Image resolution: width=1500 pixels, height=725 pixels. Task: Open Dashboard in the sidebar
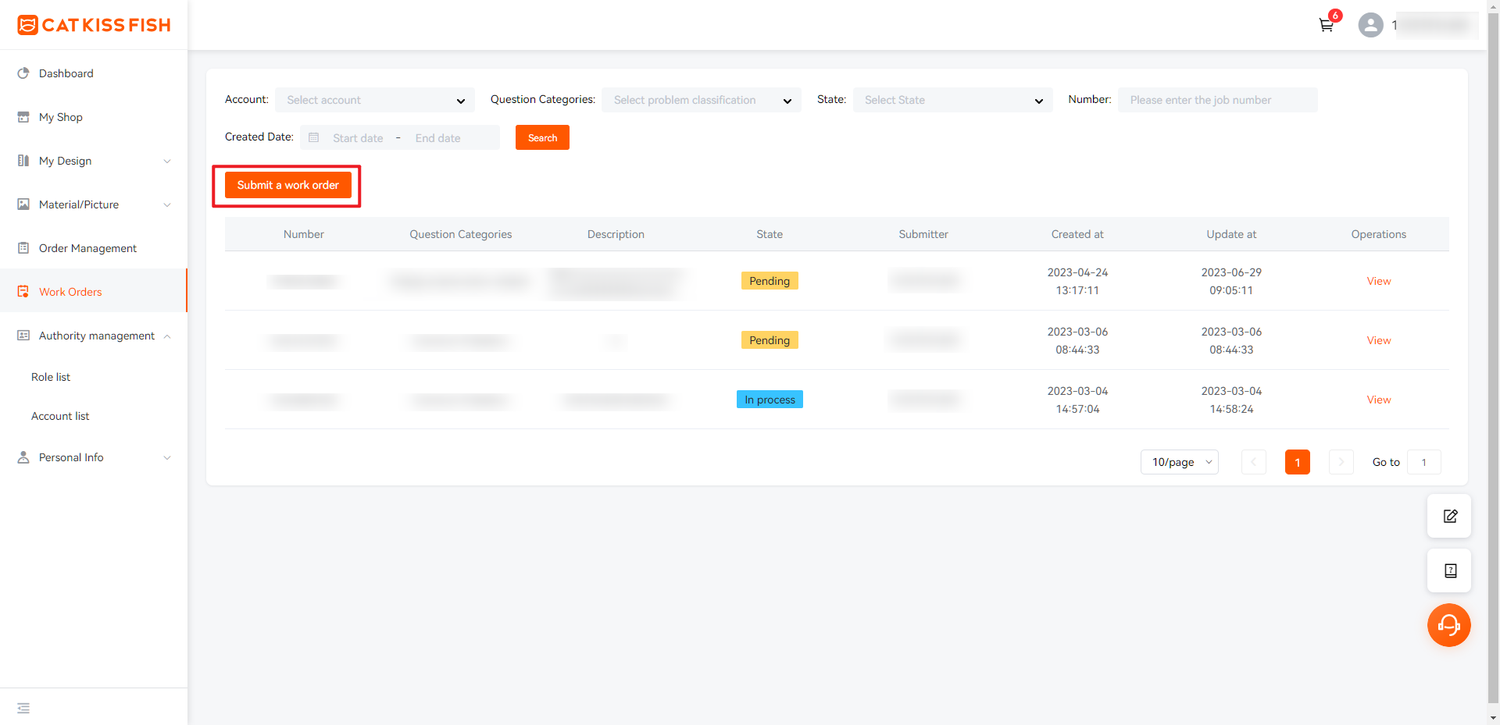(x=94, y=73)
